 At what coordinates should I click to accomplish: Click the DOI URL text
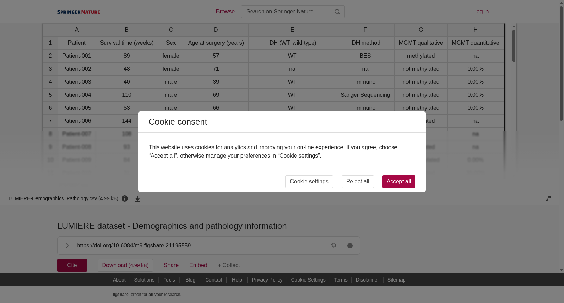click(134, 246)
